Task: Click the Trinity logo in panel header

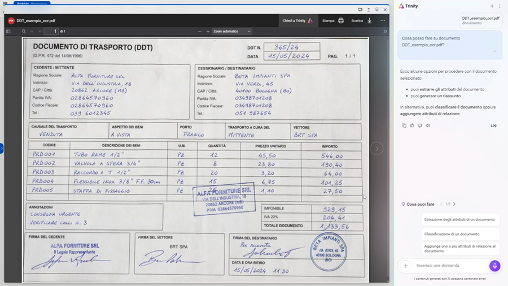Action: click(x=401, y=6)
